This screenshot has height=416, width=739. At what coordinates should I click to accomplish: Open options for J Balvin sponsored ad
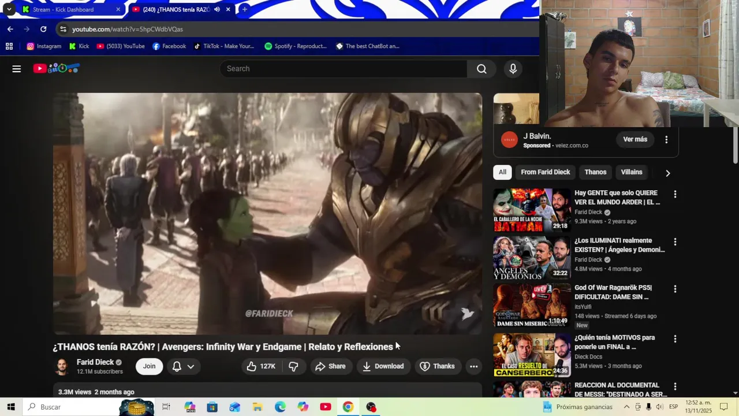click(x=666, y=139)
